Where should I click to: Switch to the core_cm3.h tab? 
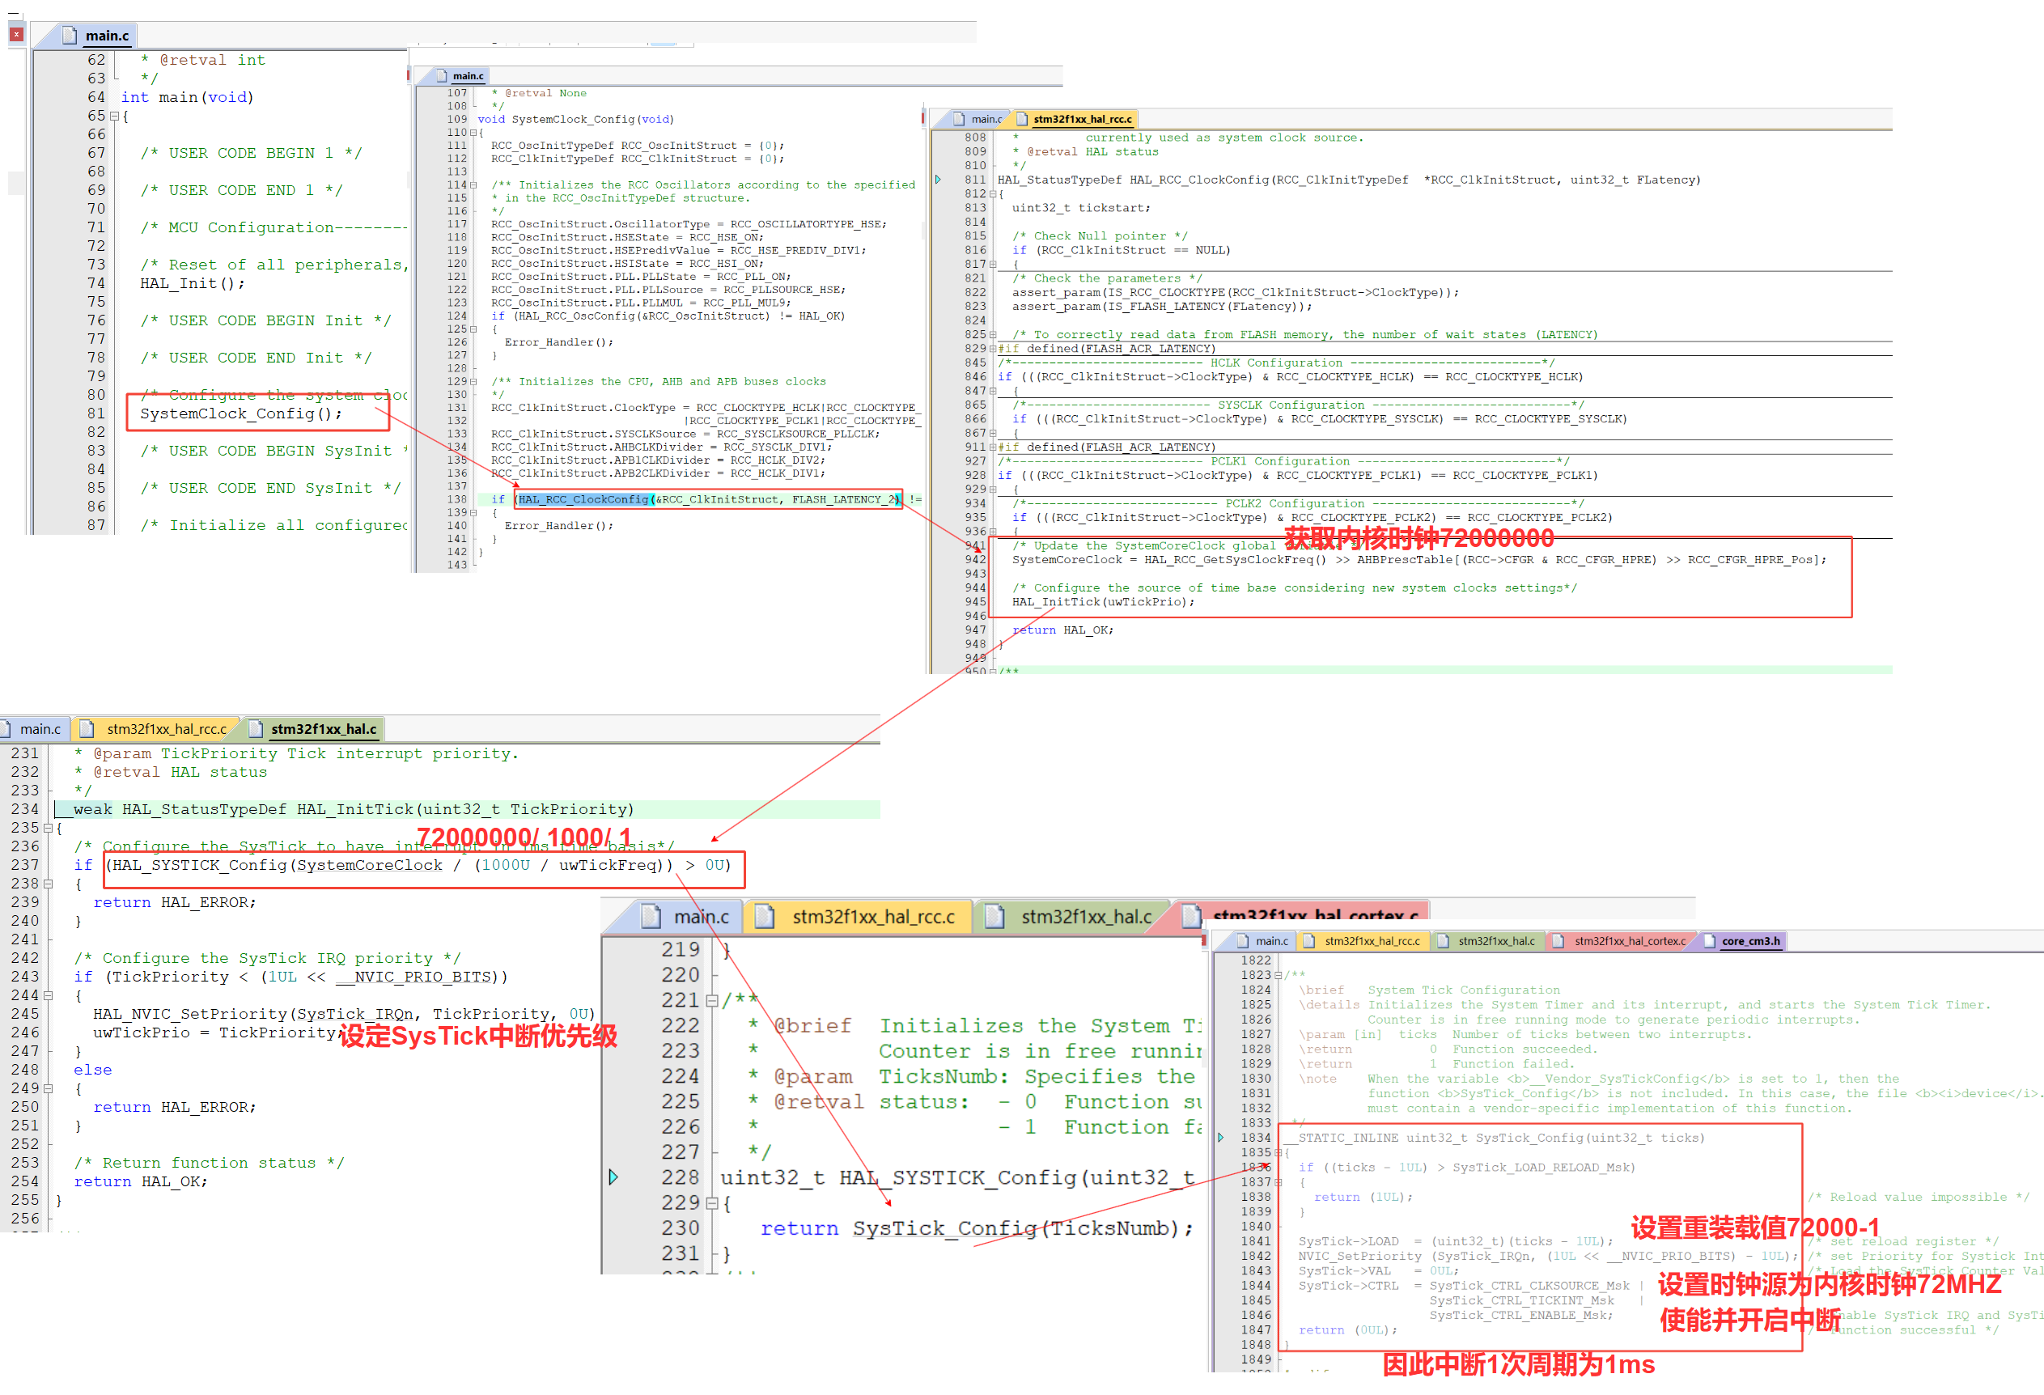[x=1743, y=941]
